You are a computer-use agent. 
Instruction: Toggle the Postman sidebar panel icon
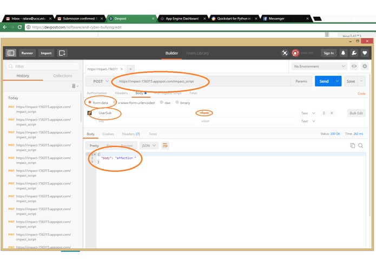click(11, 53)
